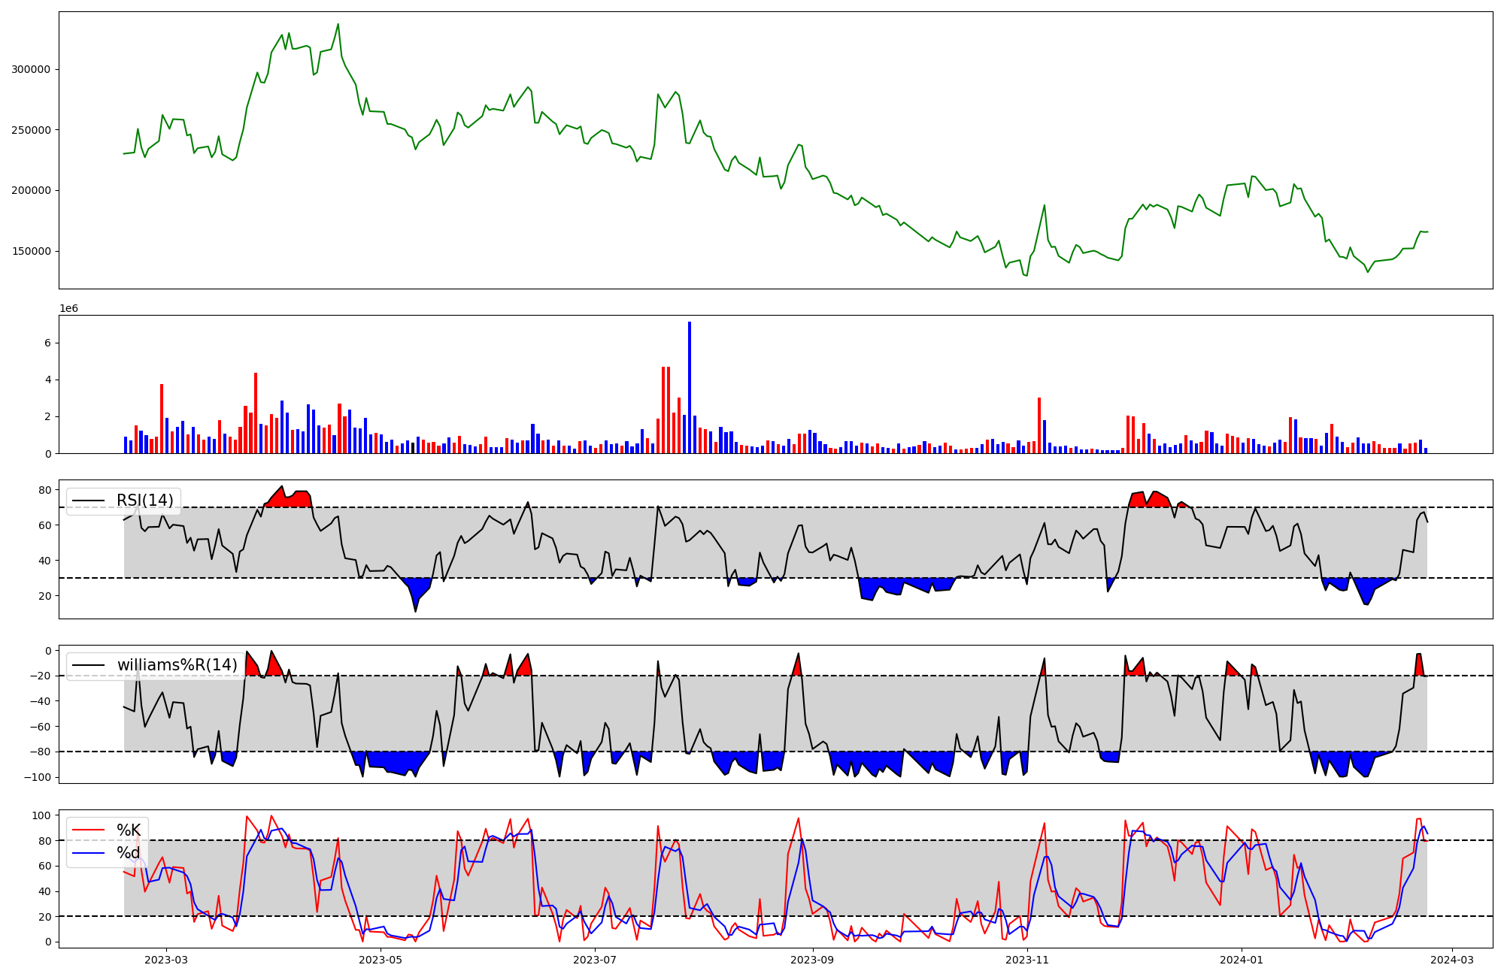Viewport: 1504px width, 977px height.
Task: Click the blue %d legend line sample
Action: click(x=89, y=853)
